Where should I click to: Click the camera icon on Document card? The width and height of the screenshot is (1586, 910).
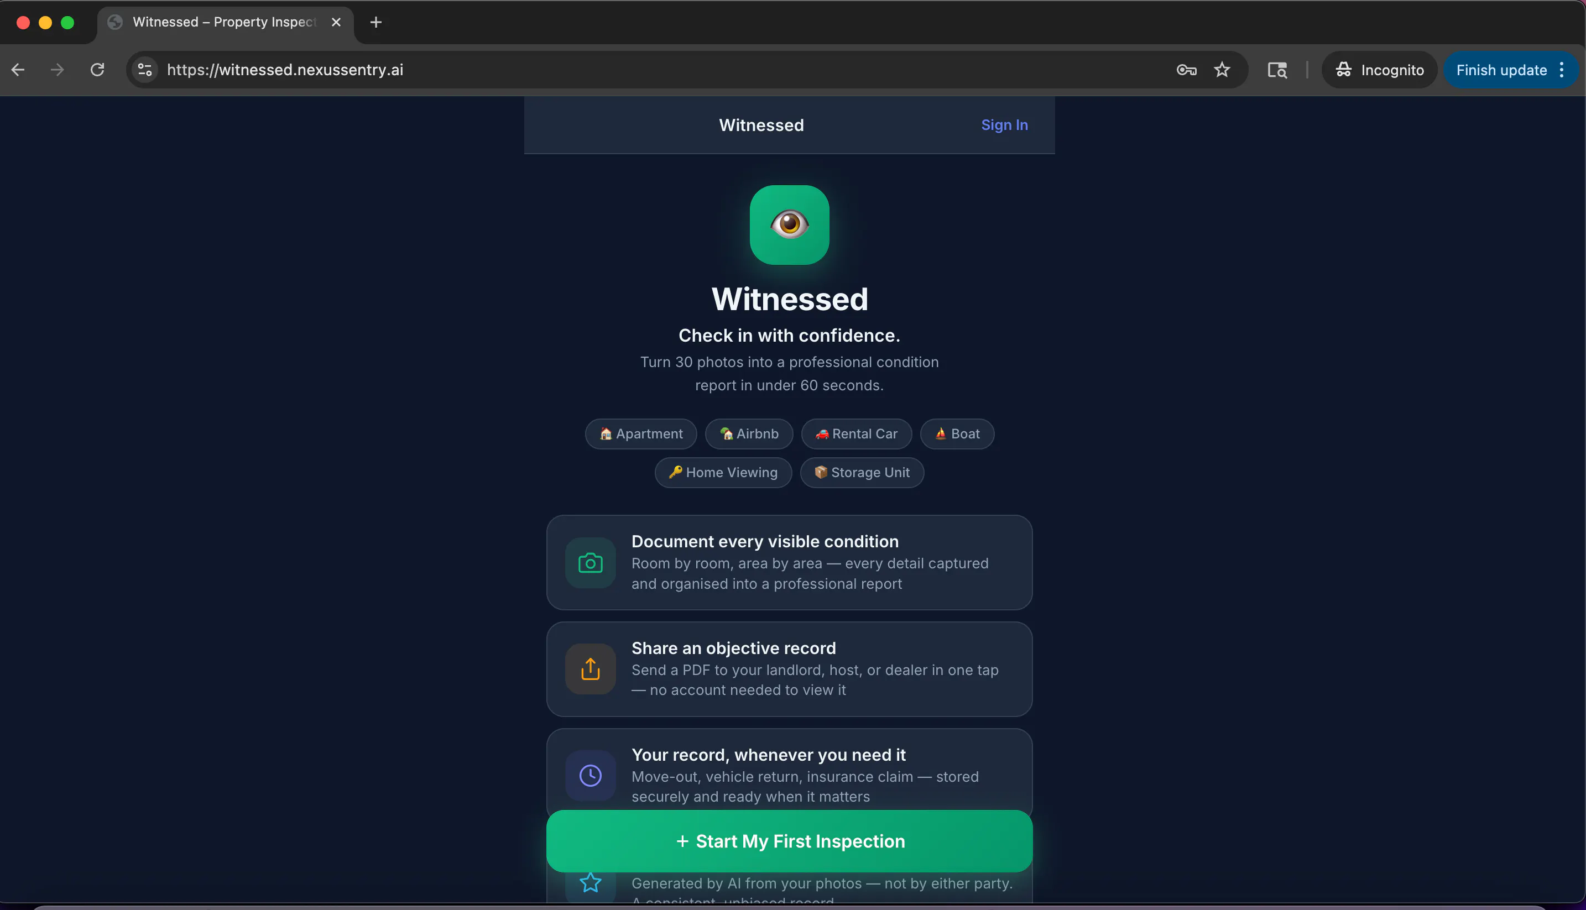point(590,562)
